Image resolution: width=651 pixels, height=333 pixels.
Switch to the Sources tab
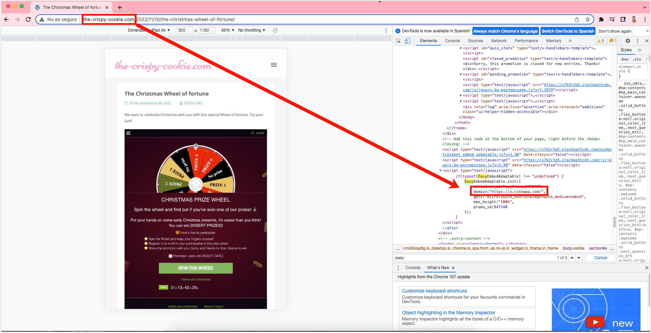[x=475, y=41]
